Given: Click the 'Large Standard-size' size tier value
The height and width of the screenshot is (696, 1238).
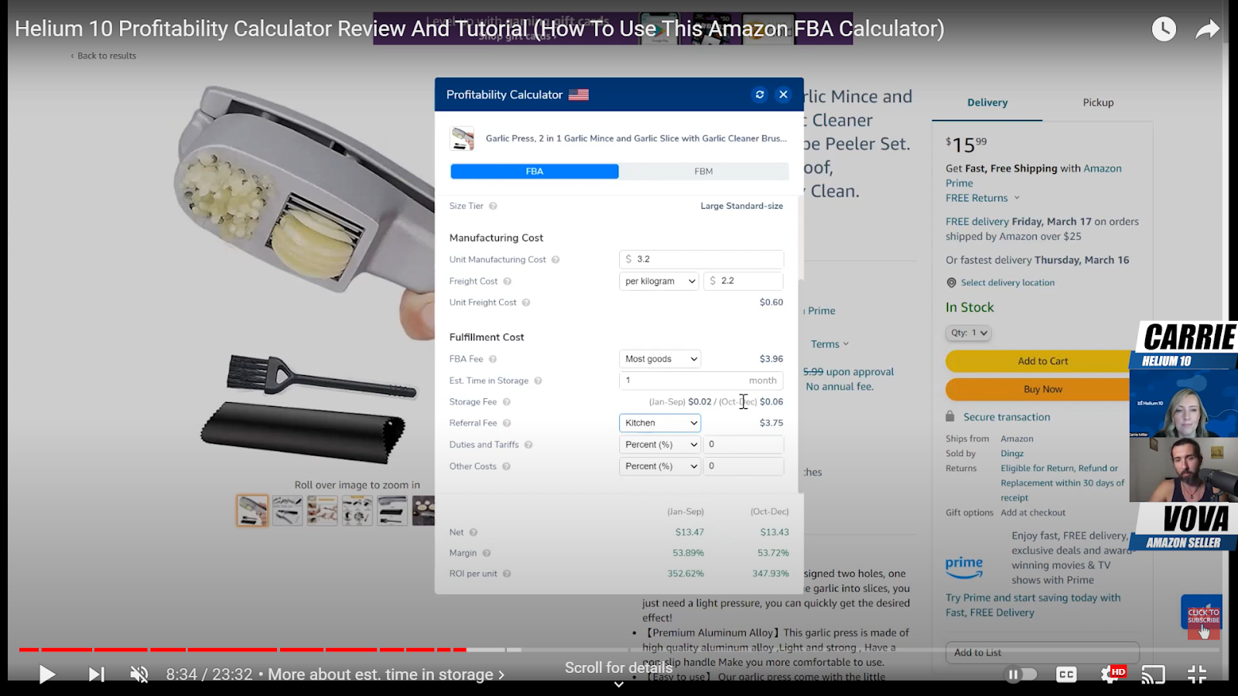Looking at the screenshot, I should click(741, 206).
